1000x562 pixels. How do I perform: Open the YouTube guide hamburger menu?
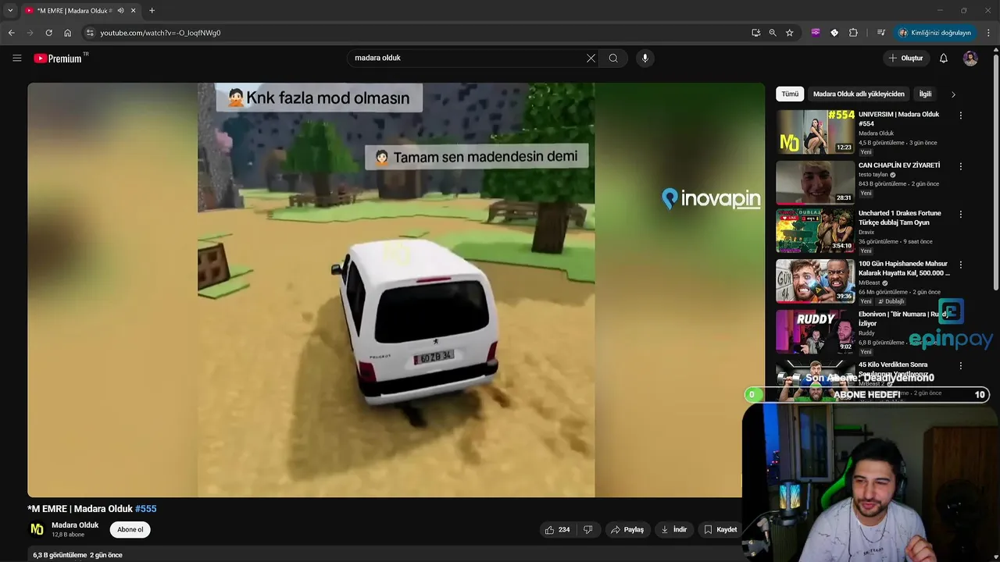[x=17, y=58]
